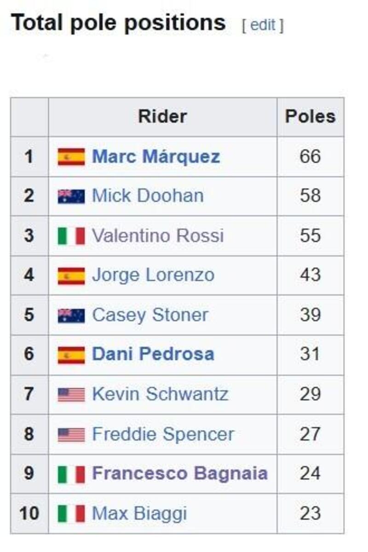Open the Marc Márquez rider link
Image resolution: width=368 pixels, height=552 pixels.
point(156,157)
